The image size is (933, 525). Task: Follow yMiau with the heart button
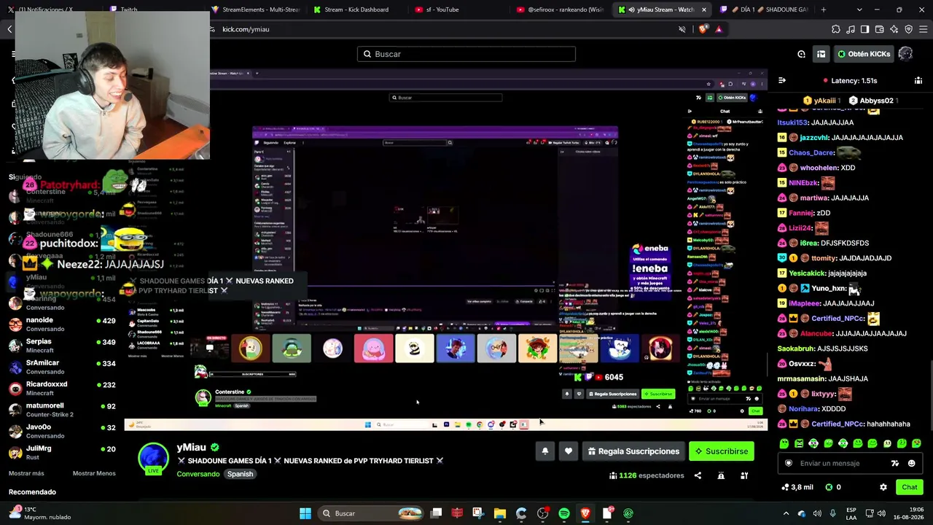569,451
